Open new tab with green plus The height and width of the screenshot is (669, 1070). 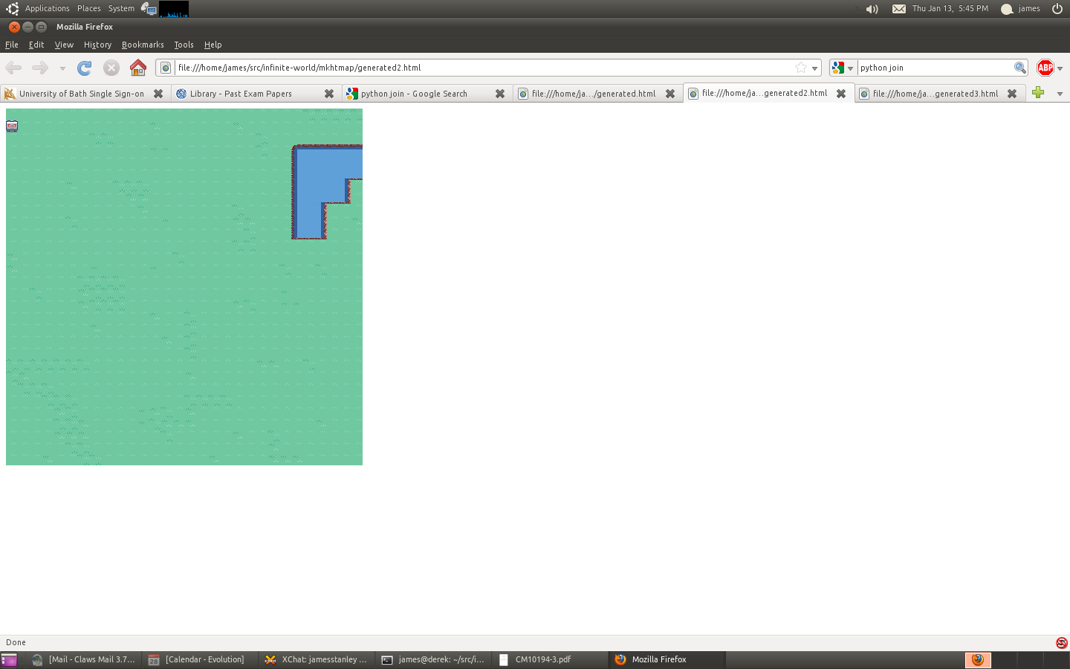pos(1038,93)
